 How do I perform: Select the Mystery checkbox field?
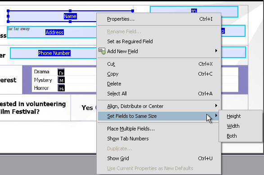[61, 80]
